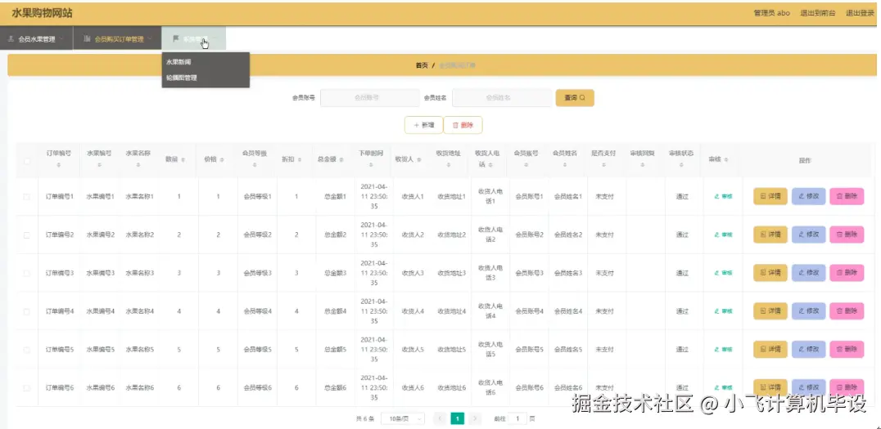Sort table by 收货人电话 column

coord(490,165)
